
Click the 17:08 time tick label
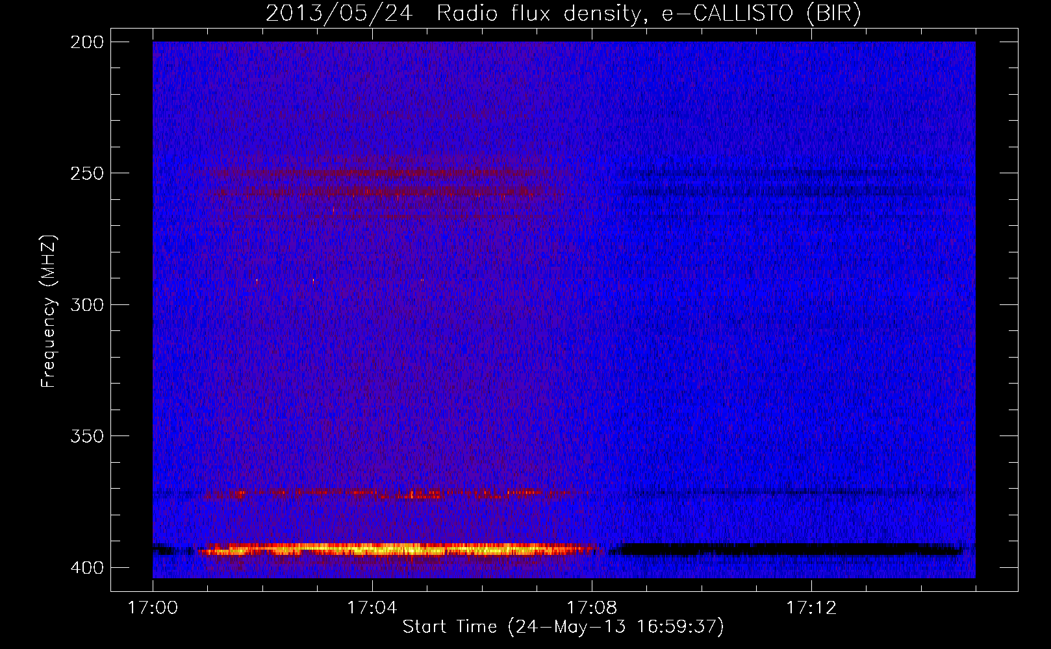pos(592,608)
